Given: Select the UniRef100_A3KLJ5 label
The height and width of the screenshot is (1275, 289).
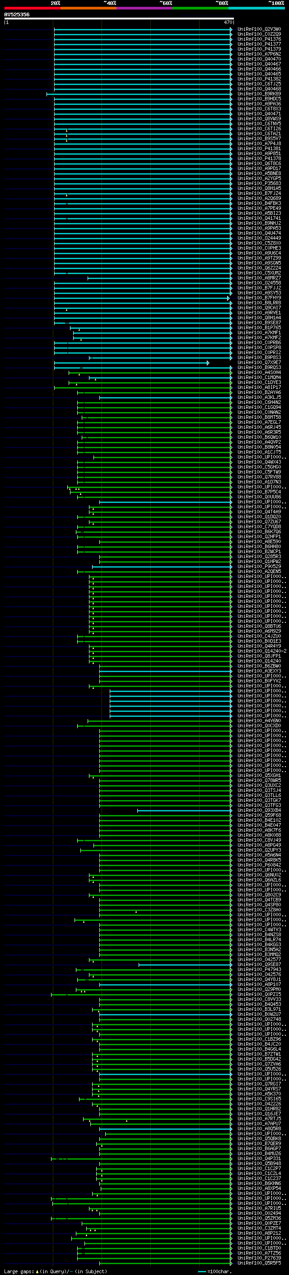Looking at the screenshot, I should 259,398.
